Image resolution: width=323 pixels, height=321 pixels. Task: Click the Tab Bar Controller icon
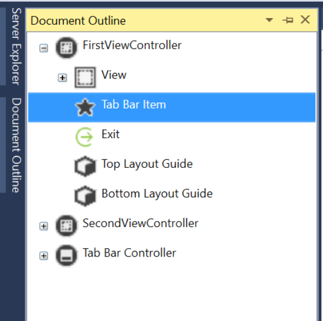[66, 255]
